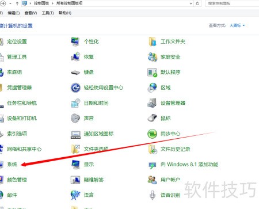Viewport: 259px width, 209px height.
Task: Open the 工具(T) menu
Action: [x=48, y=13]
